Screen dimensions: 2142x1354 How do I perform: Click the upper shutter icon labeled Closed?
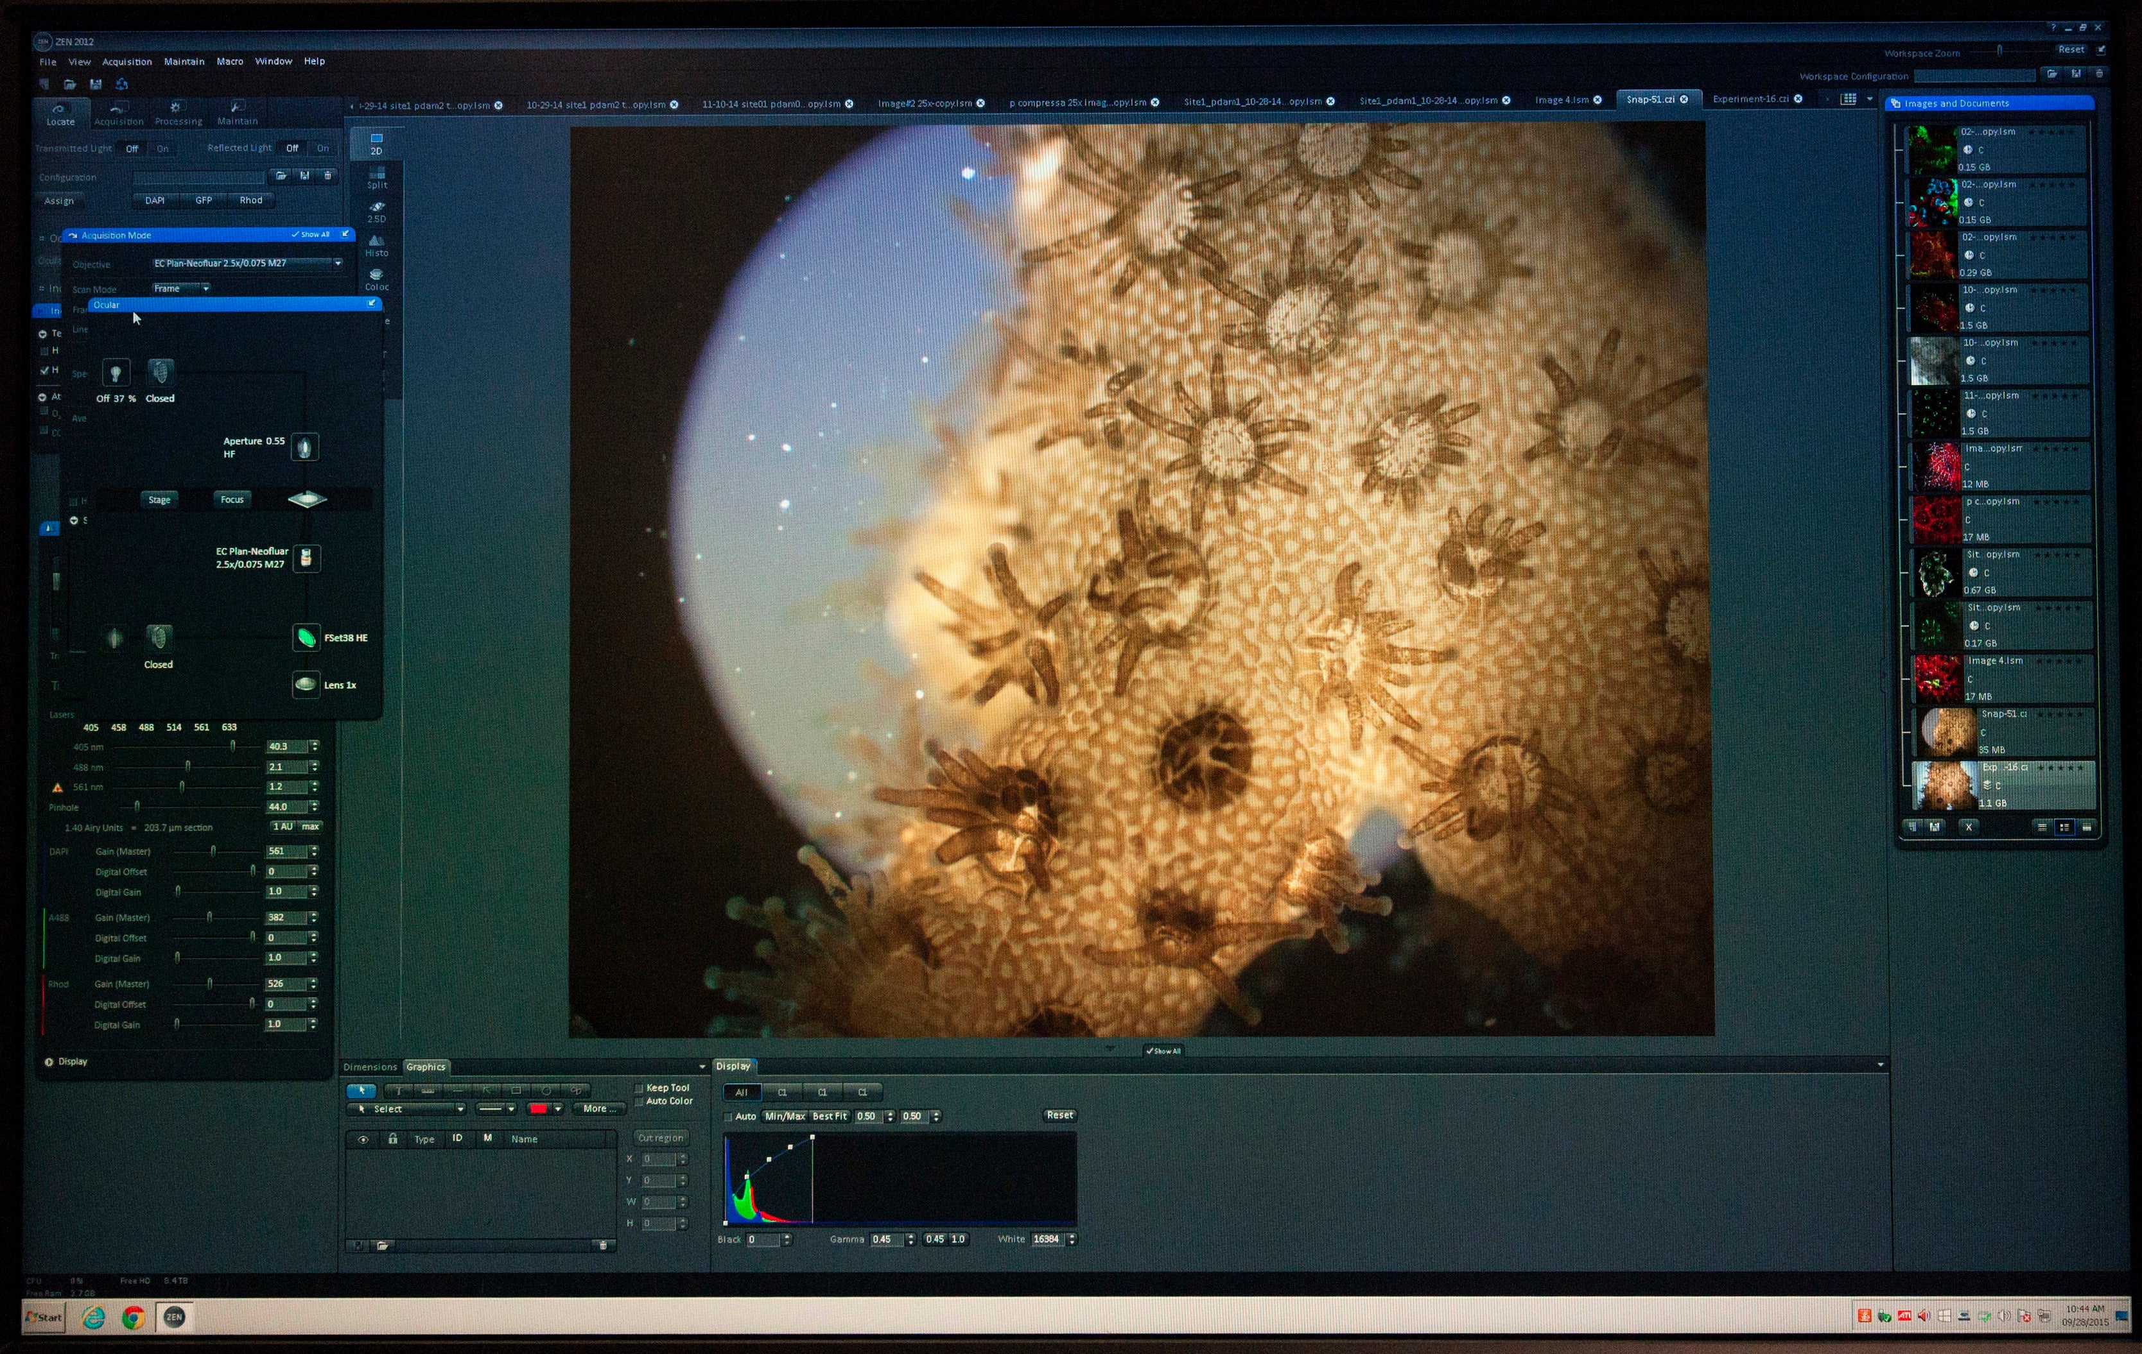[x=160, y=372]
